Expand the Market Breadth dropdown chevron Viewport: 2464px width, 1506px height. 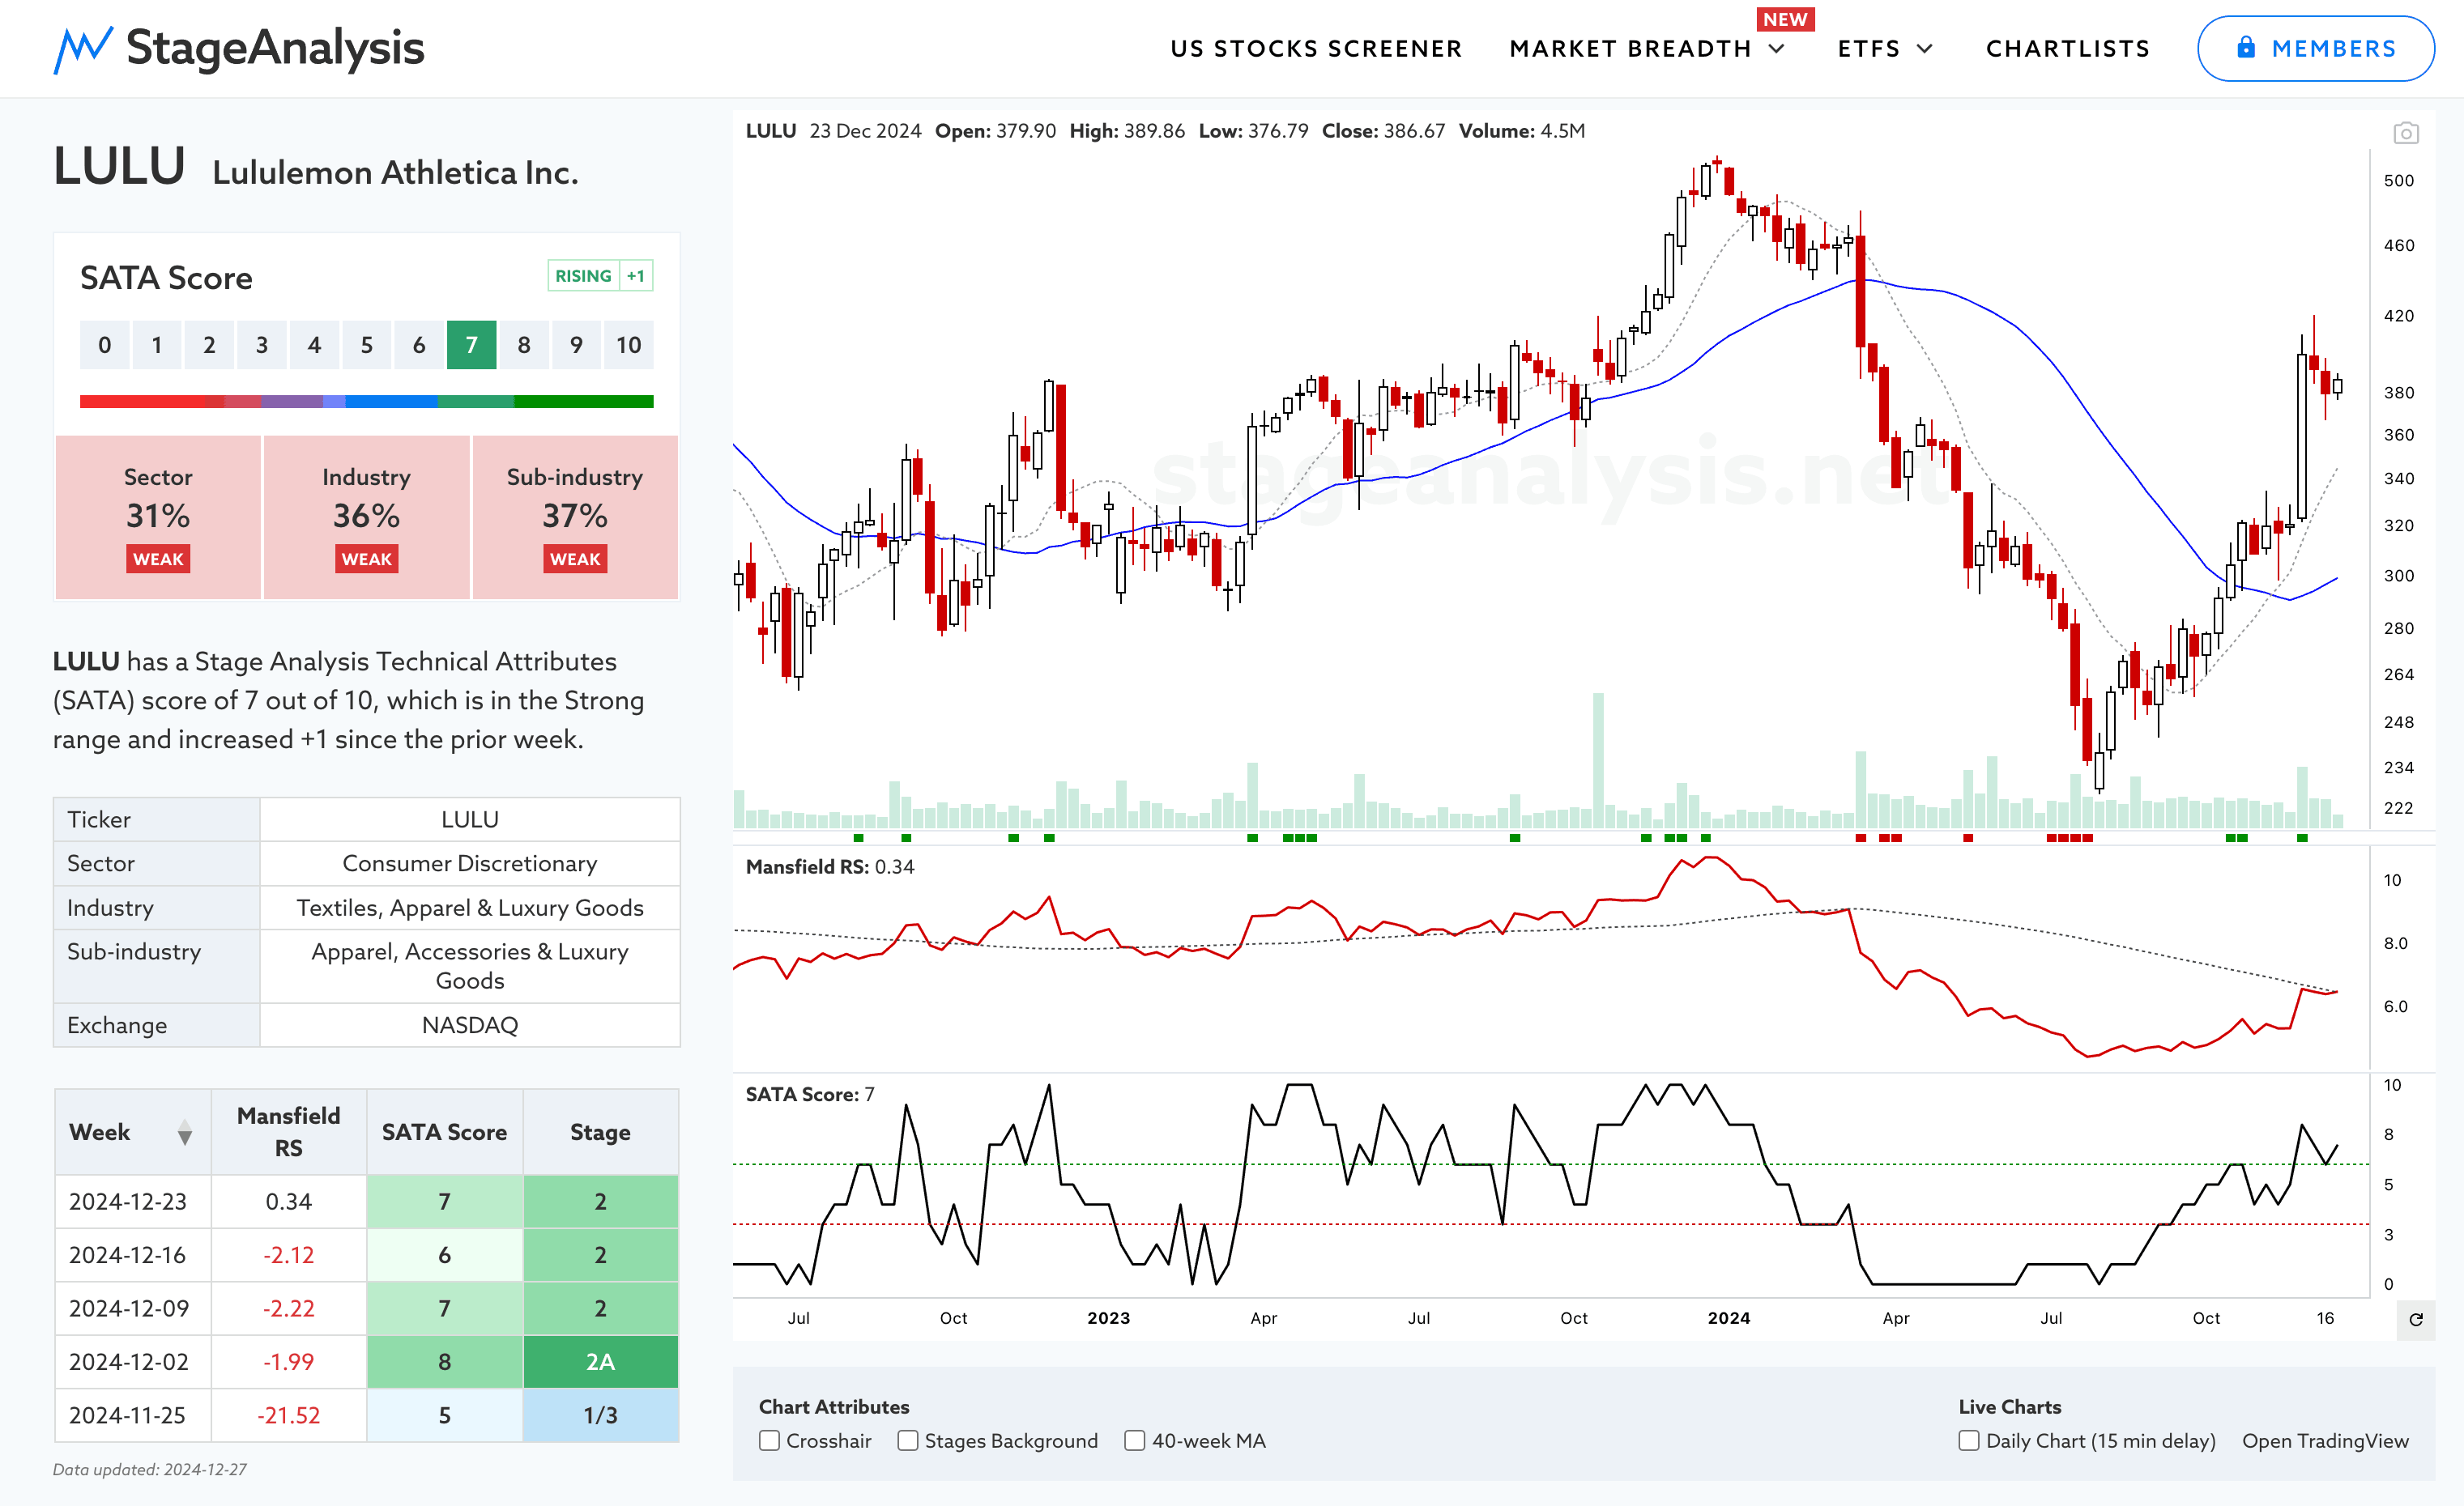1777,48
